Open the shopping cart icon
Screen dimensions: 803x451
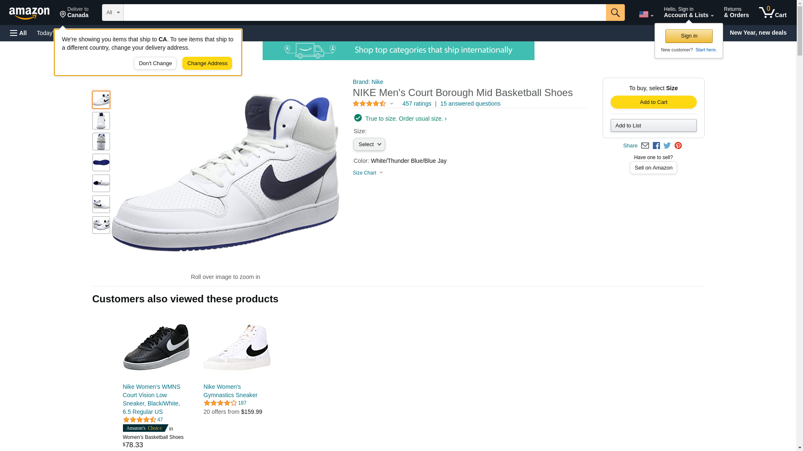click(772, 13)
